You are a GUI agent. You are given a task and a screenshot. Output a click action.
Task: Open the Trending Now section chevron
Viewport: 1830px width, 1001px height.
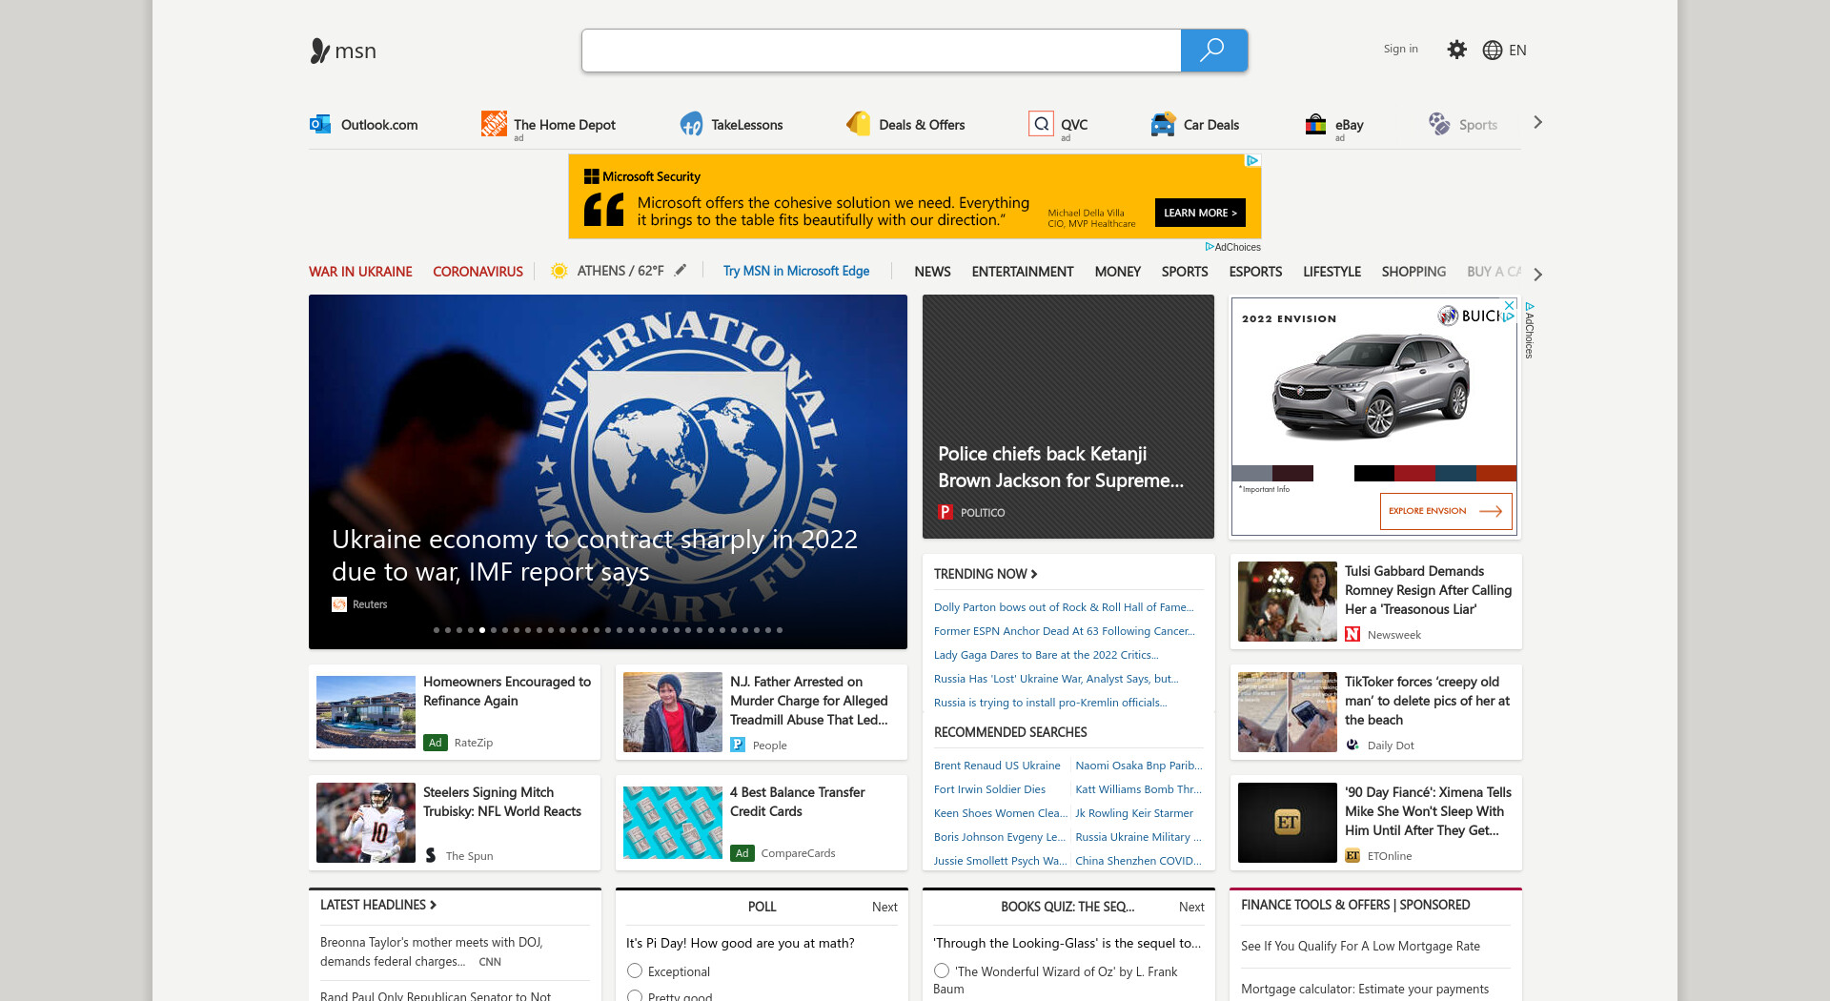(1034, 573)
